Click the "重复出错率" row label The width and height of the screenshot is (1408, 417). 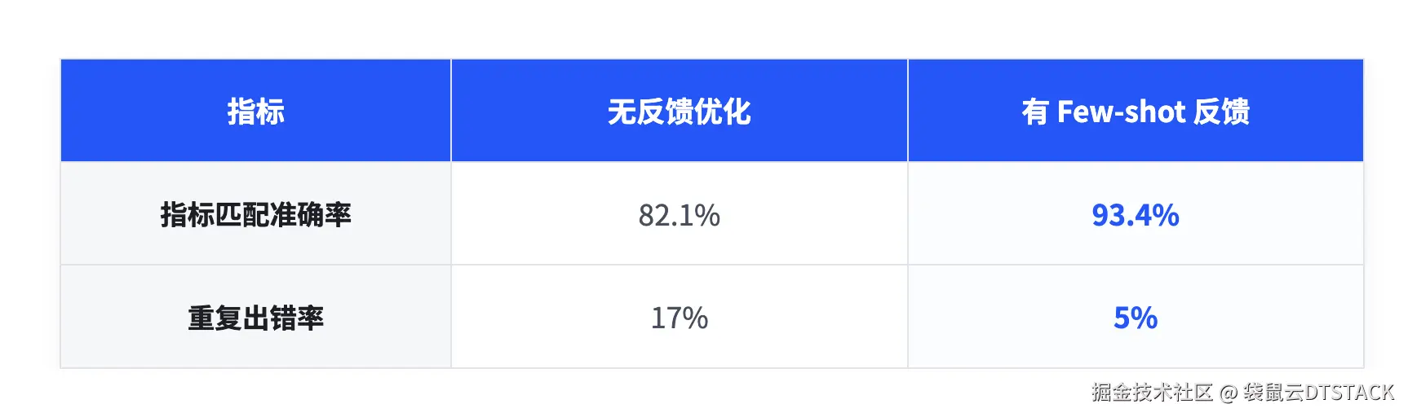point(255,318)
